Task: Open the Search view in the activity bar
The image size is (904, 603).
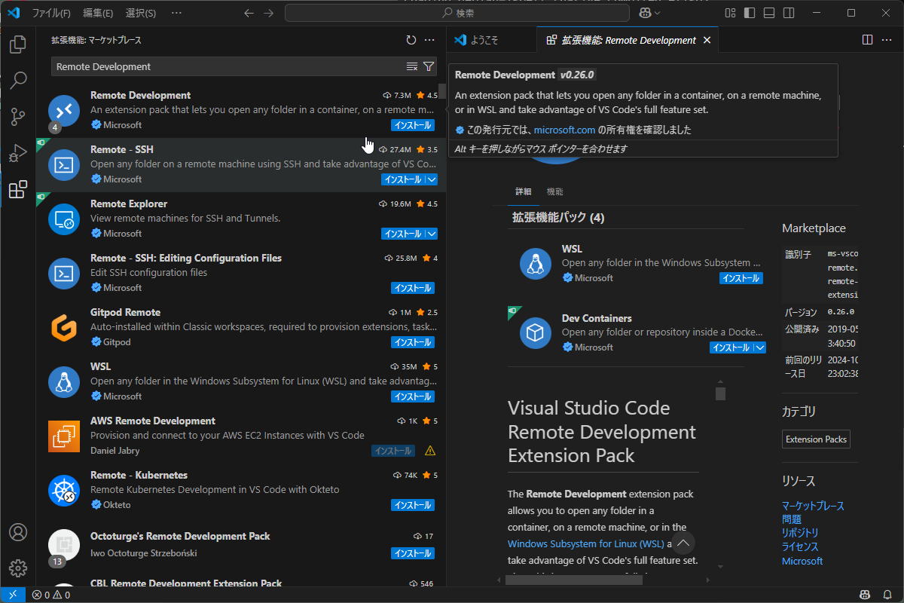Action: [18, 81]
